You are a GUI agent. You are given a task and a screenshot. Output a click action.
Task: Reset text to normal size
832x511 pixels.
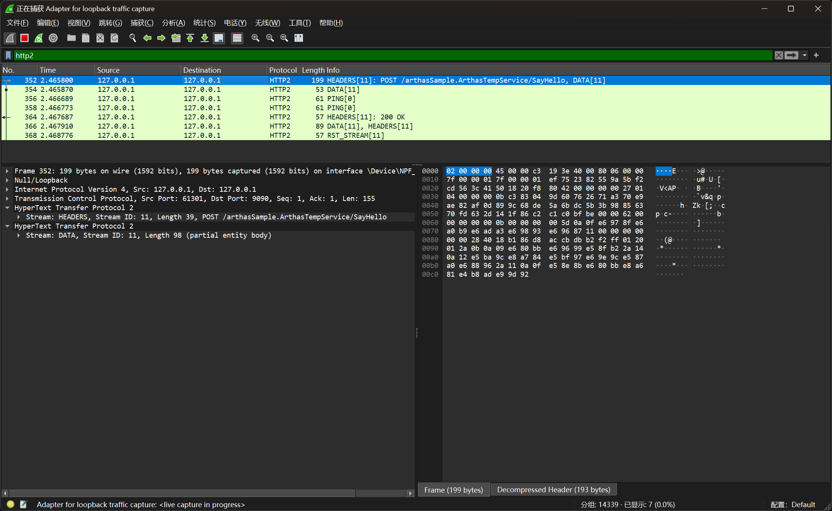284,38
